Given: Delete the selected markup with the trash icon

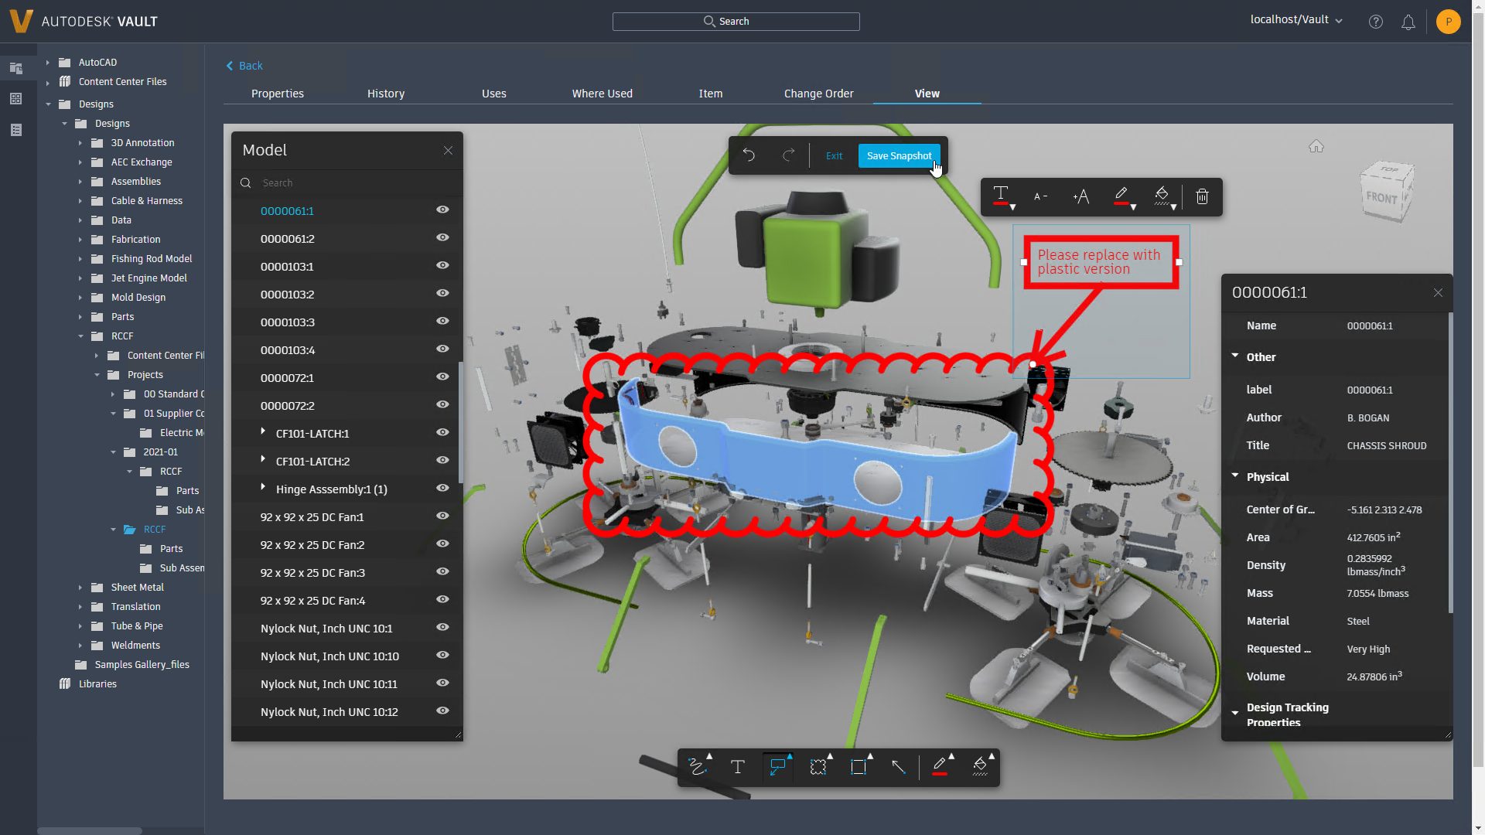Looking at the screenshot, I should click(1202, 196).
